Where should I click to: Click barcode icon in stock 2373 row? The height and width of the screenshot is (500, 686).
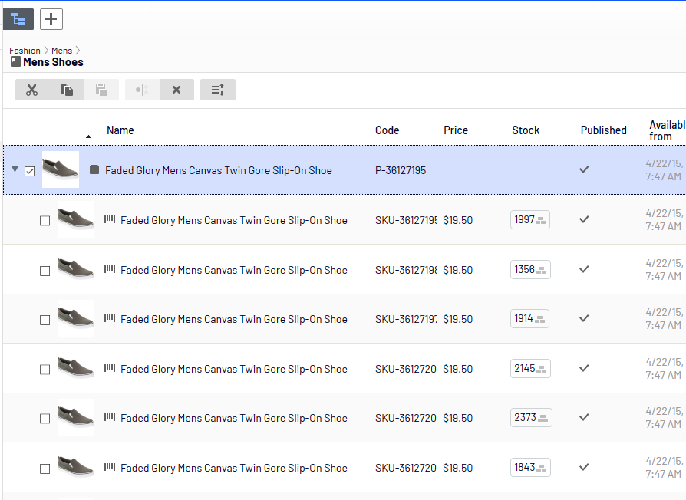pos(110,417)
